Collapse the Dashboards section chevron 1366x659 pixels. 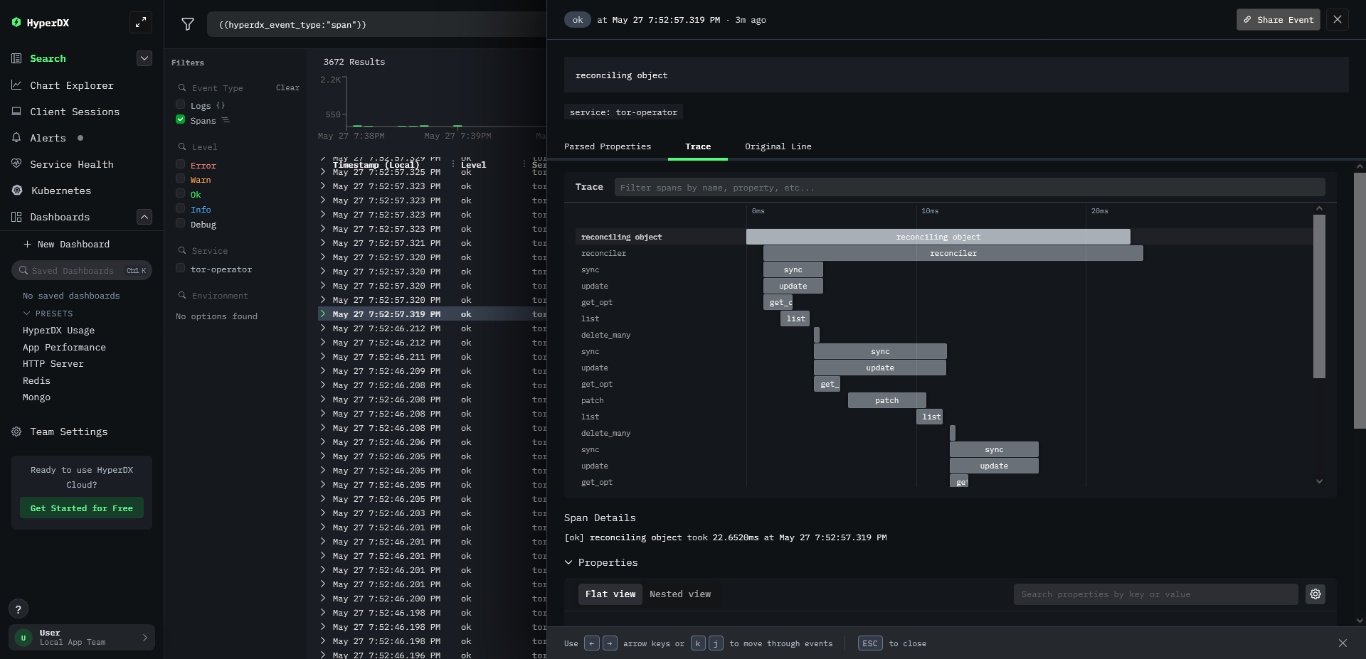(x=144, y=217)
